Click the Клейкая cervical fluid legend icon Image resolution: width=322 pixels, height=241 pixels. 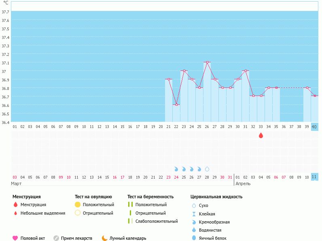194,214
